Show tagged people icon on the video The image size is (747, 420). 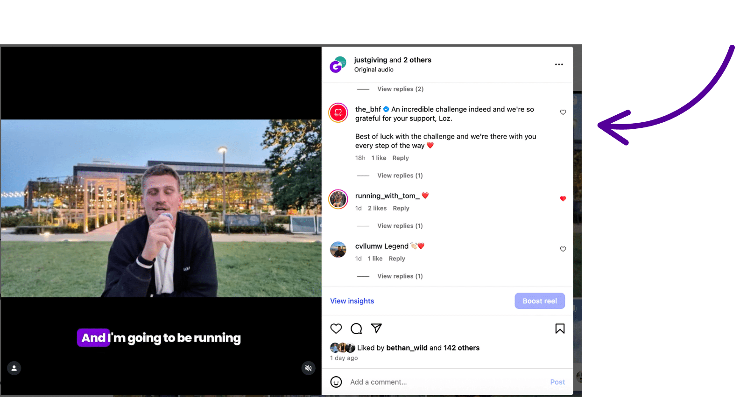pyautogui.click(x=14, y=368)
